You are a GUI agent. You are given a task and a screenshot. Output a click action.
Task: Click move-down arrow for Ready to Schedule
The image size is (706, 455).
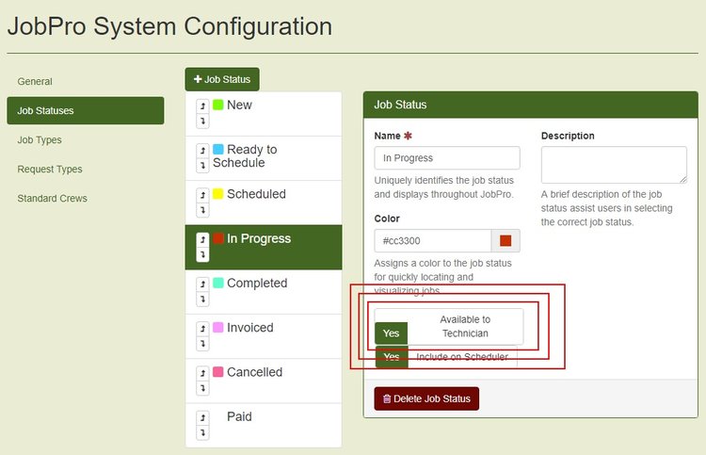(x=202, y=166)
